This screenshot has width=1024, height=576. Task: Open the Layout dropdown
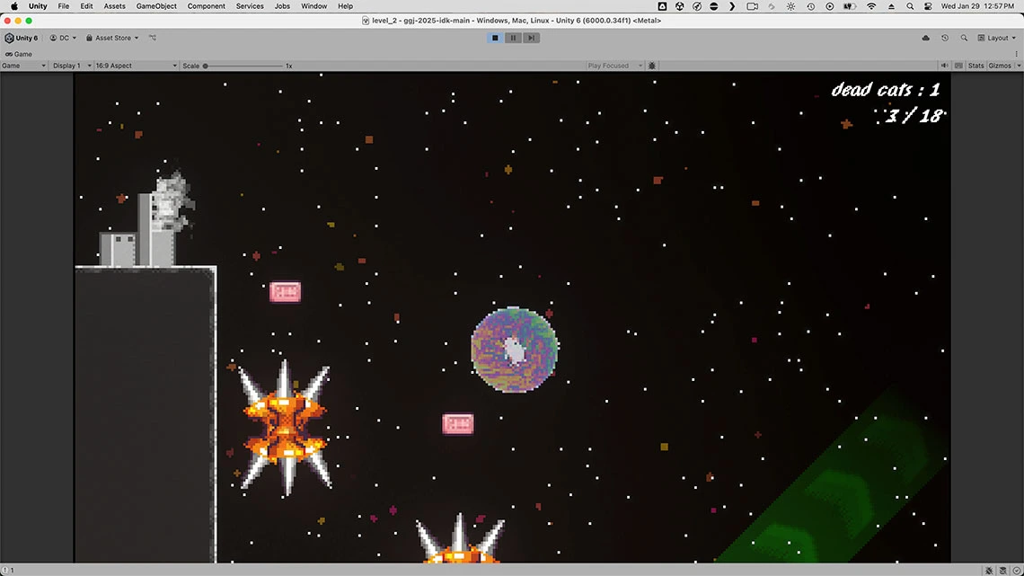(1001, 38)
